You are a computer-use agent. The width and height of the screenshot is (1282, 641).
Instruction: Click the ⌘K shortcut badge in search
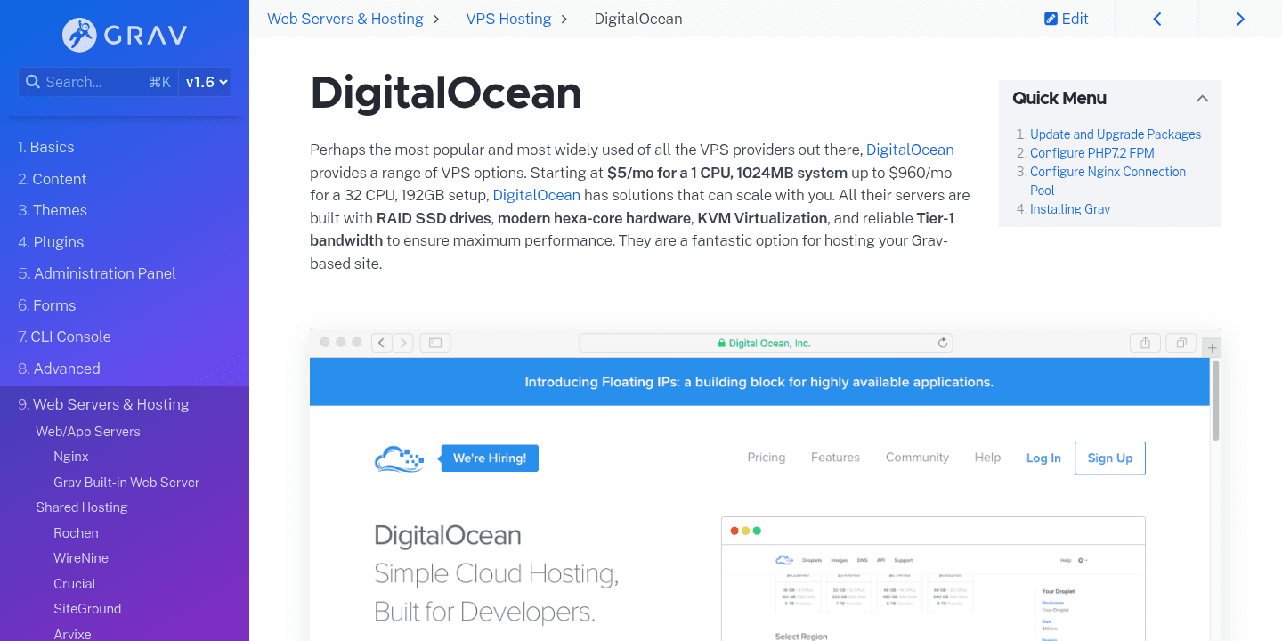click(158, 81)
